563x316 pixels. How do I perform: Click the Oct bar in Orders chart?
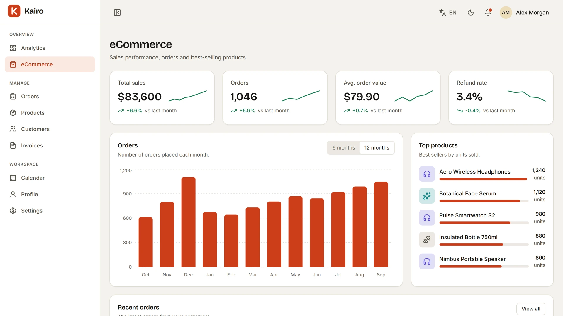145,242
